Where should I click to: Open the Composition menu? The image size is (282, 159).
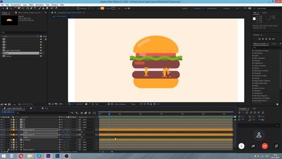coord(16,5)
